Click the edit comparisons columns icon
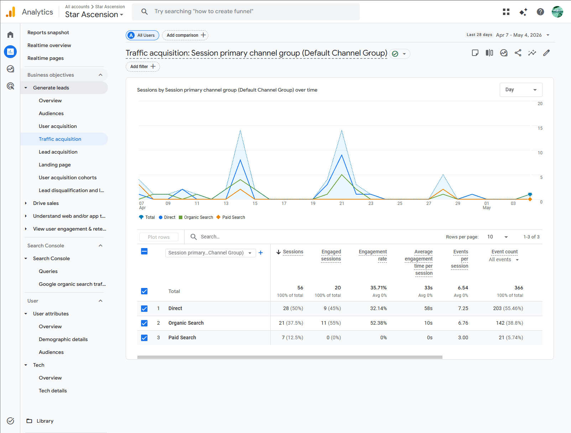 point(489,53)
